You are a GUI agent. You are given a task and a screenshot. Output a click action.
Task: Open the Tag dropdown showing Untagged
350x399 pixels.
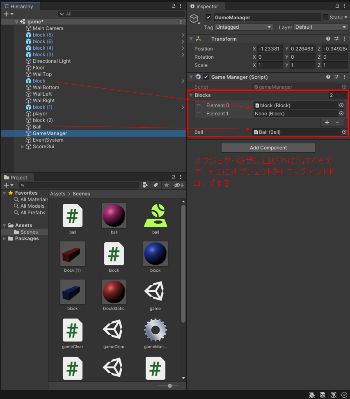(243, 27)
